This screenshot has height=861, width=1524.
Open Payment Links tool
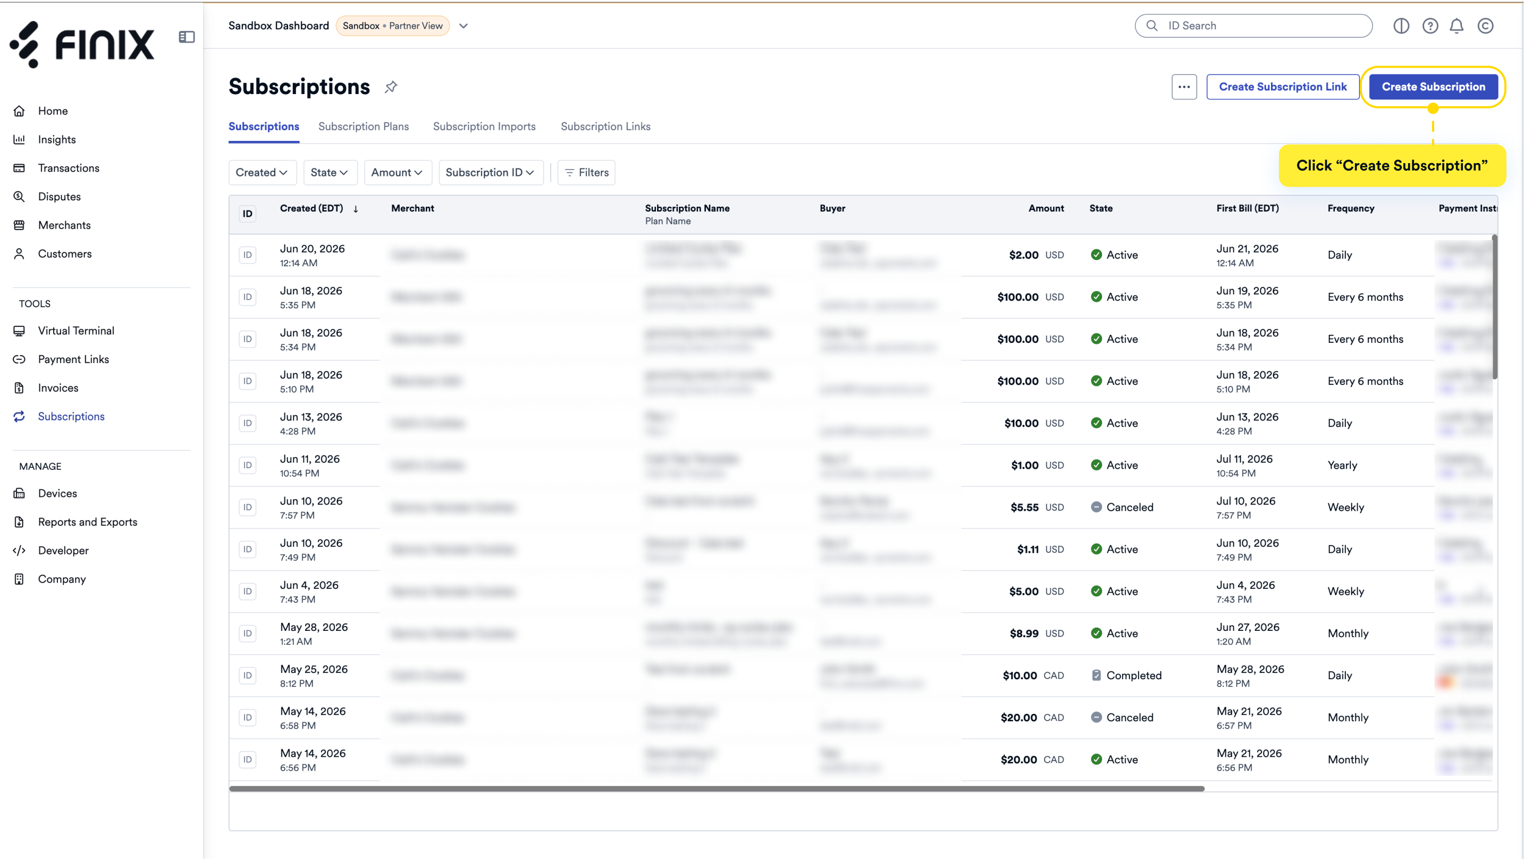[x=73, y=359]
